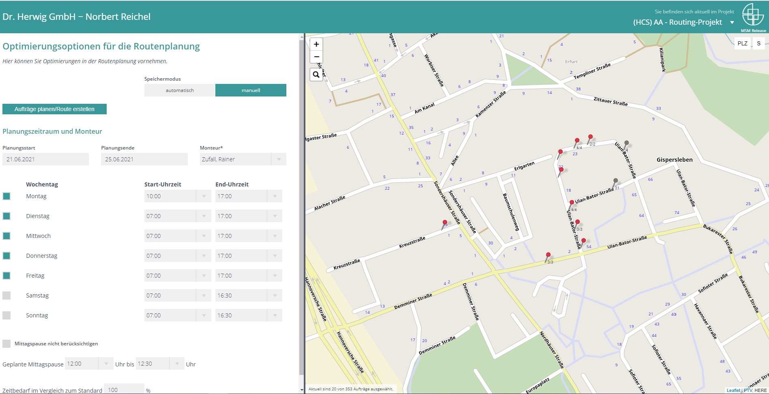This screenshot has height=394, width=769.
Task: Uncheck the Montag weekday checkbox
Action: (x=6, y=196)
